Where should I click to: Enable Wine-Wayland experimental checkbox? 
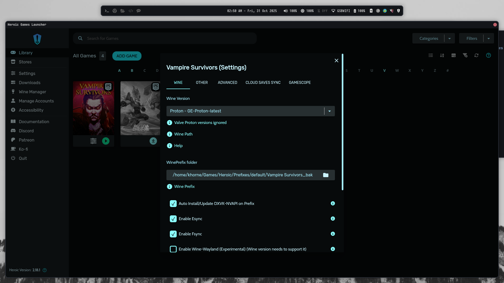click(173, 249)
